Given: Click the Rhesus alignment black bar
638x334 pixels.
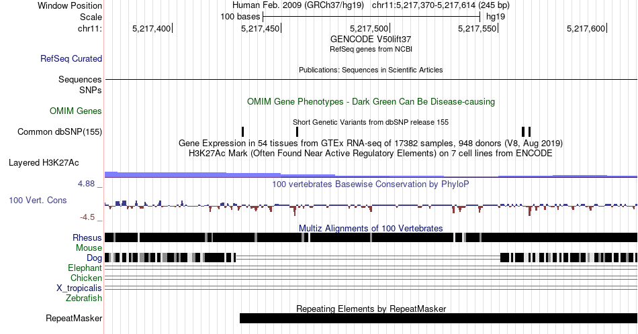Looking at the screenshot, I should coord(371,237).
